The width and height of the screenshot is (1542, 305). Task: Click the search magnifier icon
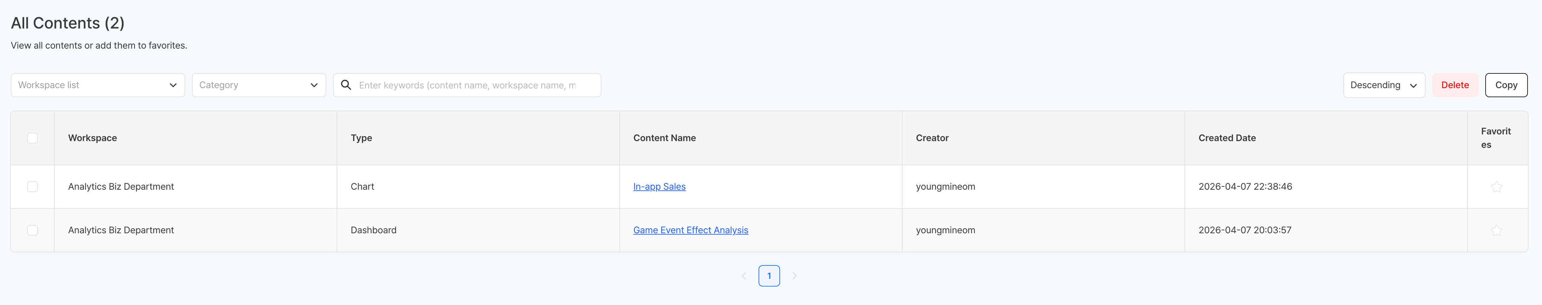click(x=346, y=85)
